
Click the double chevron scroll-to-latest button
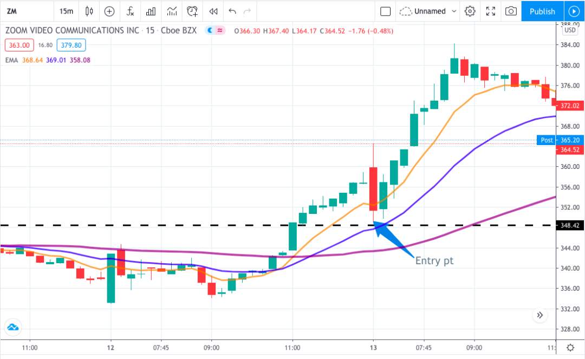click(540, 315)
